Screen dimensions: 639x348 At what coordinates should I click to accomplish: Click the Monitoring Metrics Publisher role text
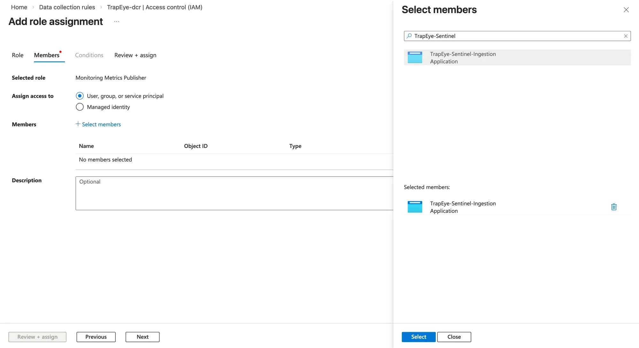pos(111,78)
